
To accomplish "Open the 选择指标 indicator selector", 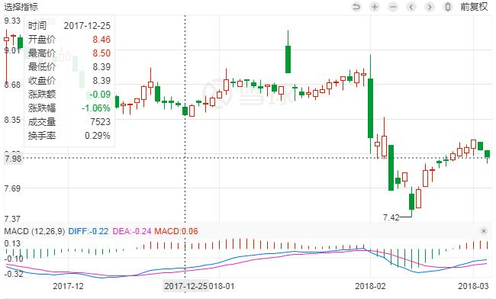I will click(x=21, y=7).
